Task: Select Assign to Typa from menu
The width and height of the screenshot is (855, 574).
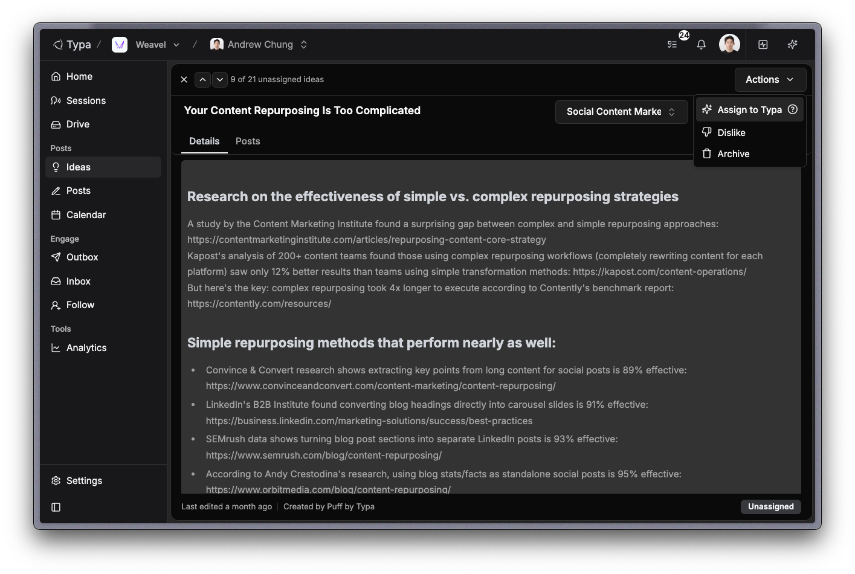Action: pyautogui.click(x=749, y=110)
